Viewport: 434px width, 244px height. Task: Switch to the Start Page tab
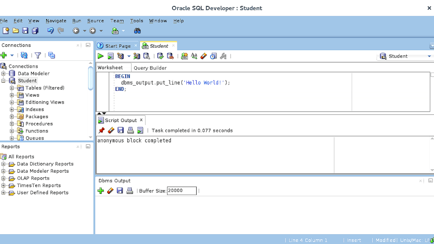(118, 46)
